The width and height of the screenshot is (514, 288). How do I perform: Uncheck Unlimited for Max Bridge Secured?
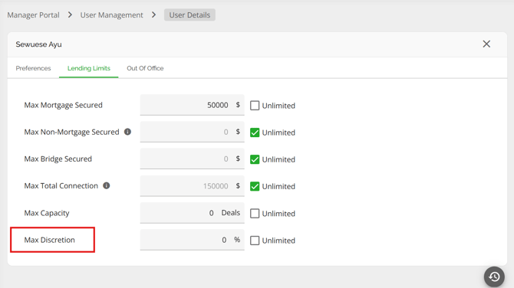coord(255,159)
